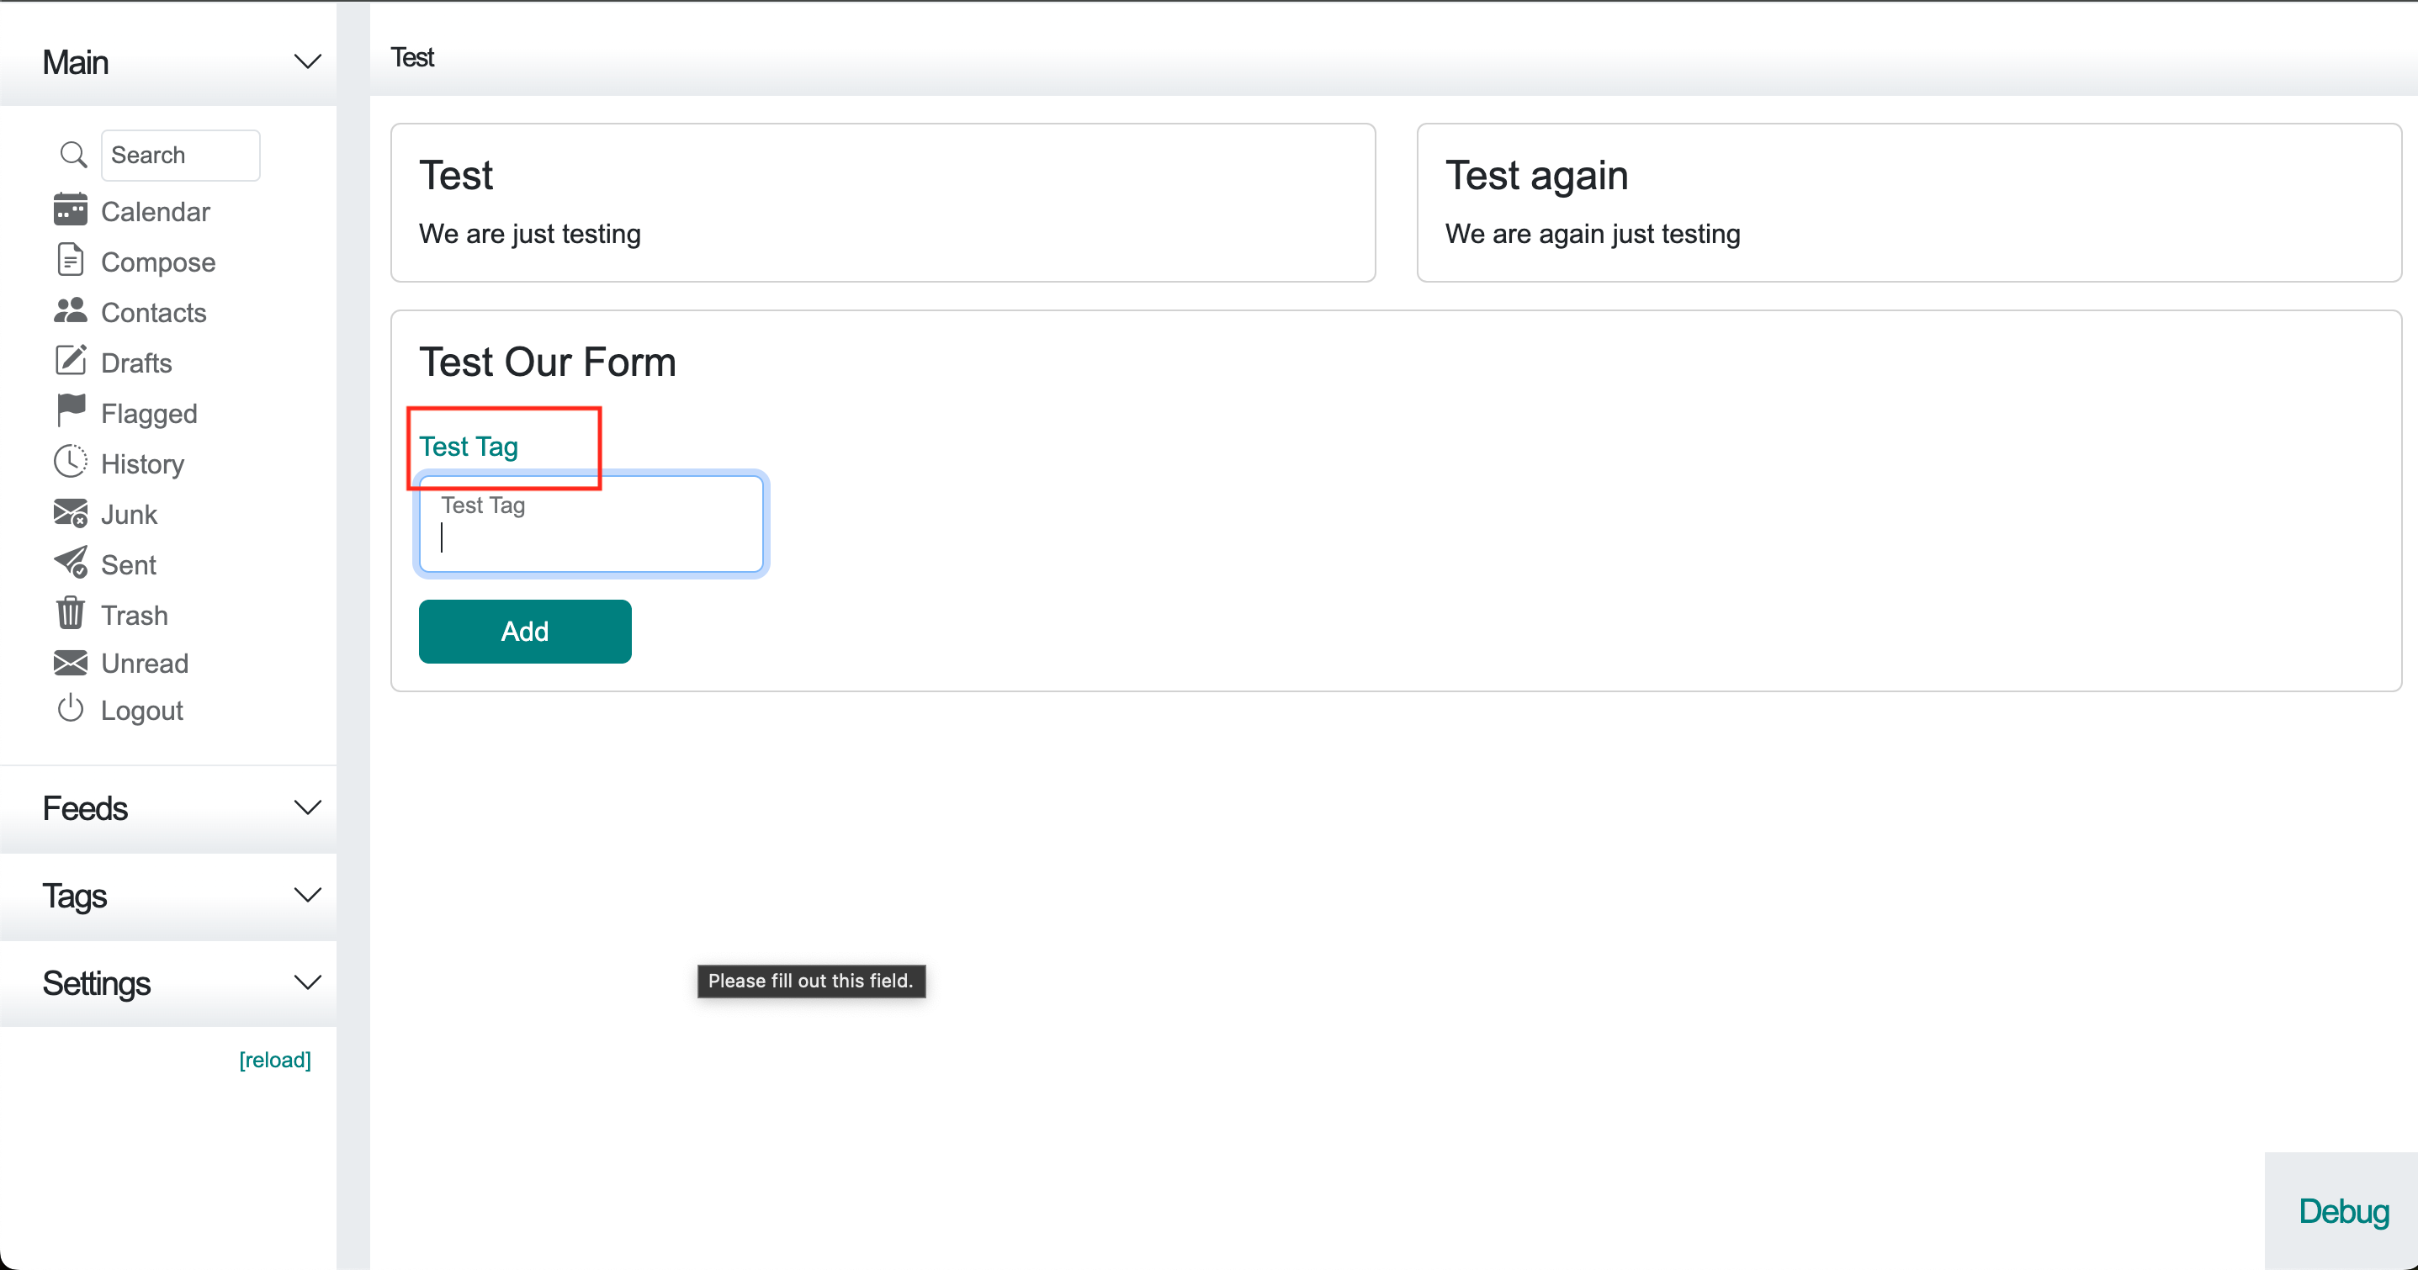Expand the Tags section chevron

(307, 895)
